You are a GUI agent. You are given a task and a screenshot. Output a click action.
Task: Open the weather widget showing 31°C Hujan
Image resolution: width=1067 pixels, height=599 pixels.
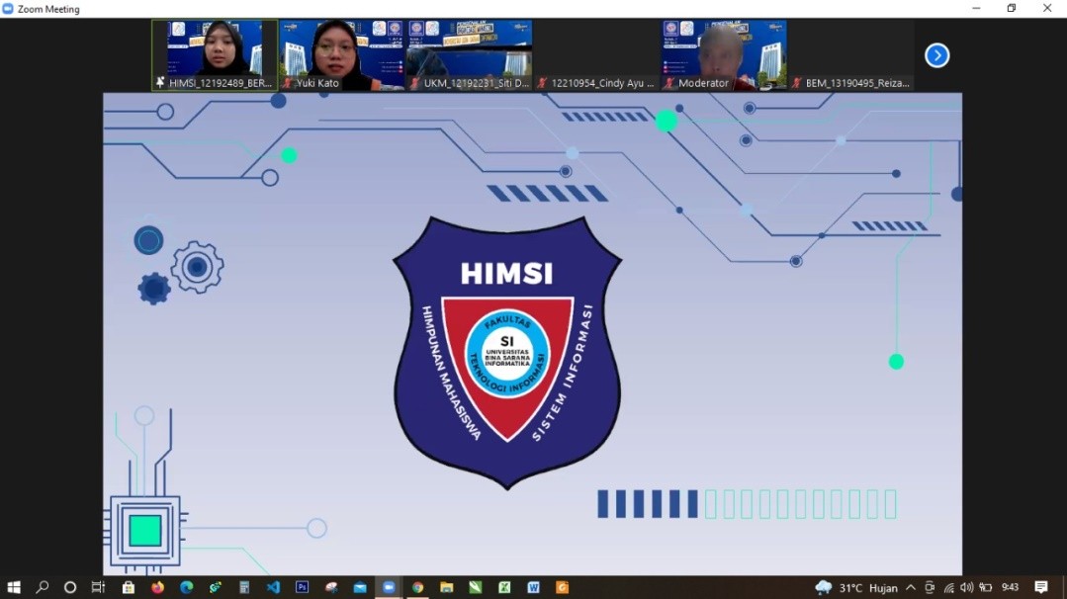(856, 587)
